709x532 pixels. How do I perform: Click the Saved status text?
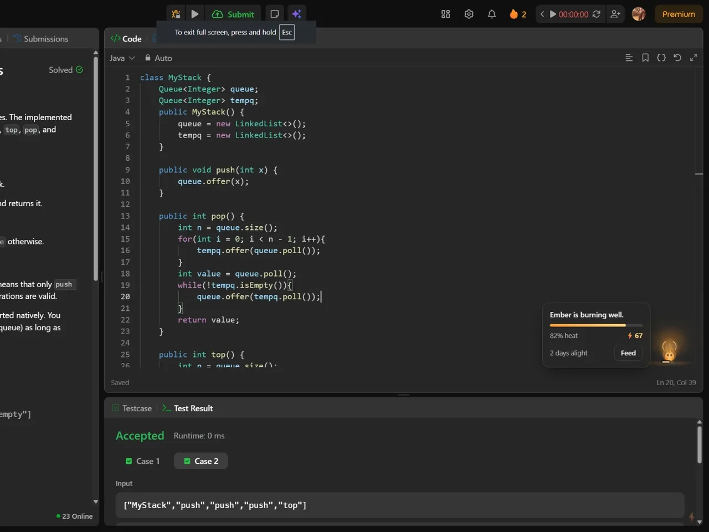(x=120, y=382)
